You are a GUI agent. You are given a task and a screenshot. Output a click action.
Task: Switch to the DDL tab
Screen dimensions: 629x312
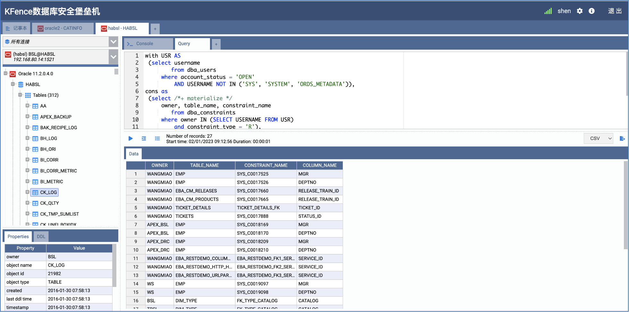point(41,237)
